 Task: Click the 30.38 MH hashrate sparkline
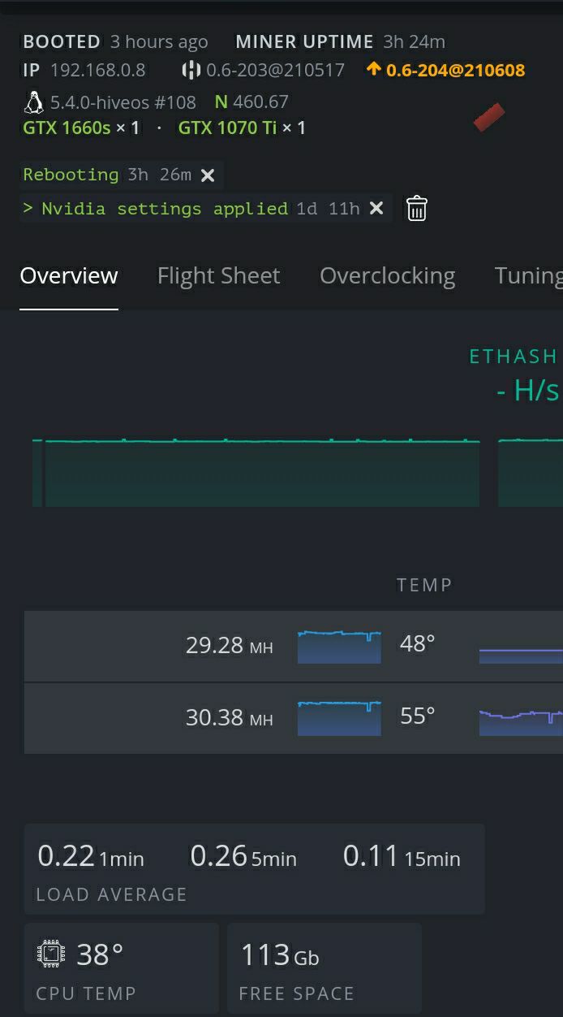(x=339, y=717)
